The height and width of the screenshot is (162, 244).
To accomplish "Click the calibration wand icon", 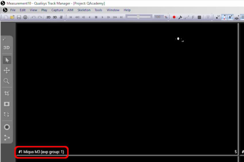I will (x=180, y=17).
